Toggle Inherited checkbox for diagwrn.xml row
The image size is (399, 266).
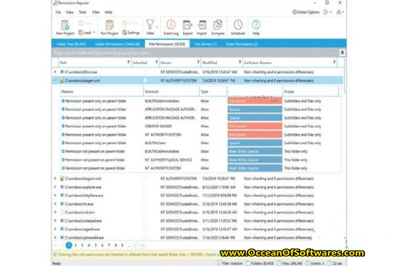[145, 178]
